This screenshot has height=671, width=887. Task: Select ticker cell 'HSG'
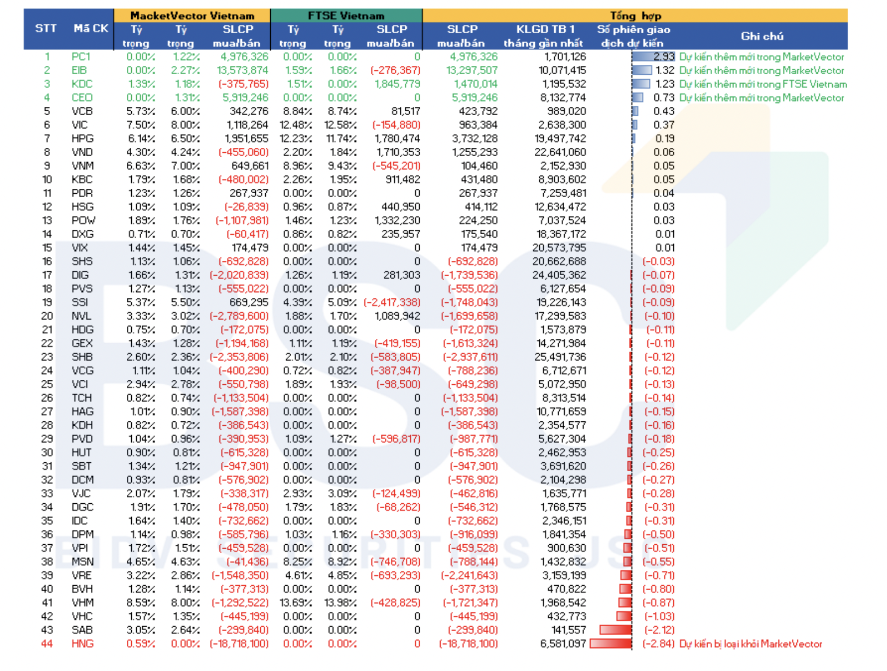pos(82,207)
